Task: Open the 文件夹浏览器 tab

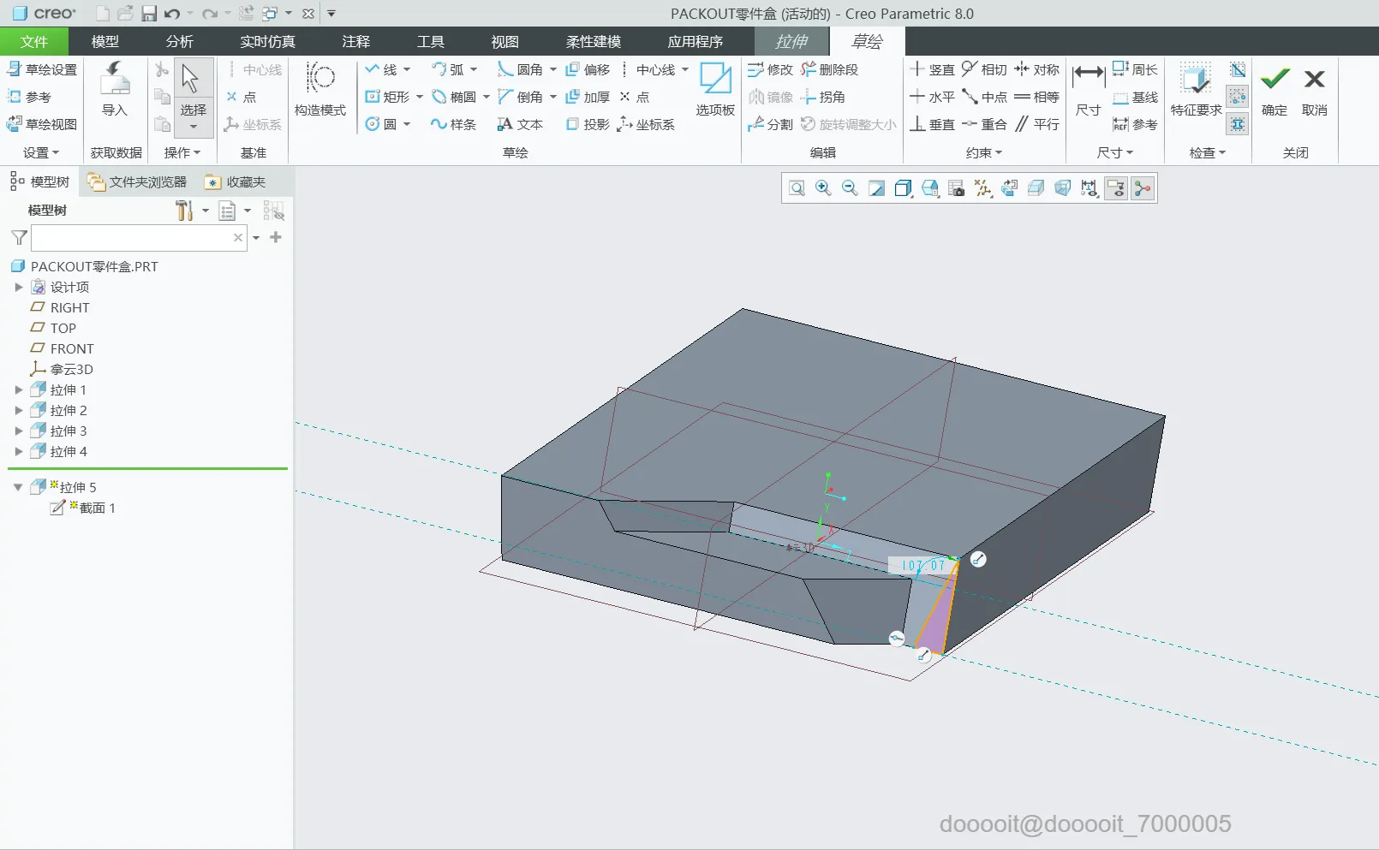Action: 138,182
